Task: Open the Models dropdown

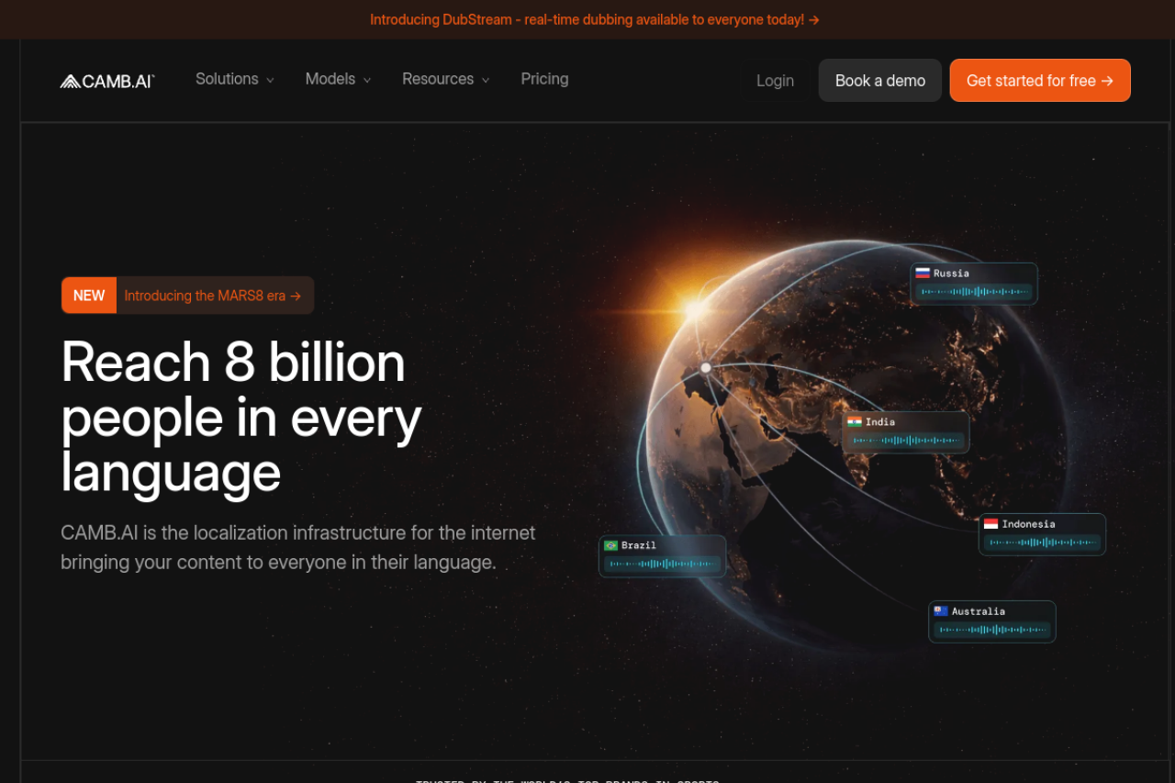Action: pos(338,79)
